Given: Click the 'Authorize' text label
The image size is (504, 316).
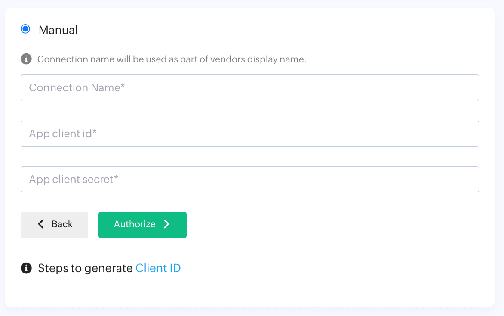Looking at the screenshot, I should (x=135, y=224).
